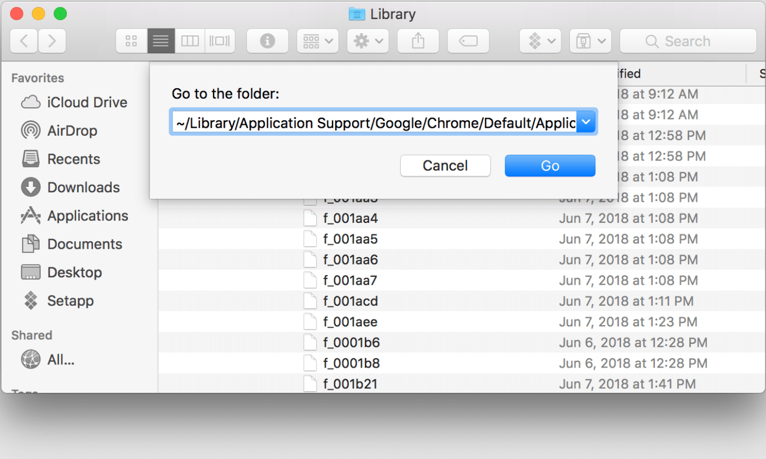
Task: Open the Dropbox toolbar dropdown
Action: 540,41
